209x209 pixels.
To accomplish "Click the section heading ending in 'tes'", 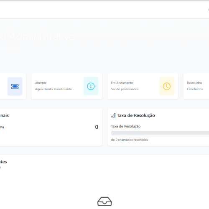I will [3, 162].
